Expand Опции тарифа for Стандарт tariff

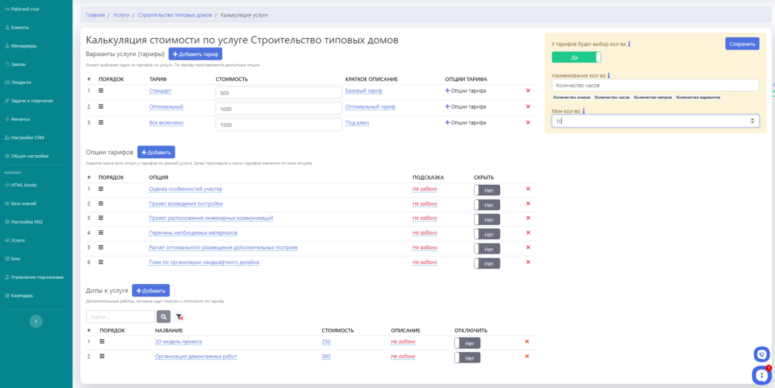coord(465,91)
